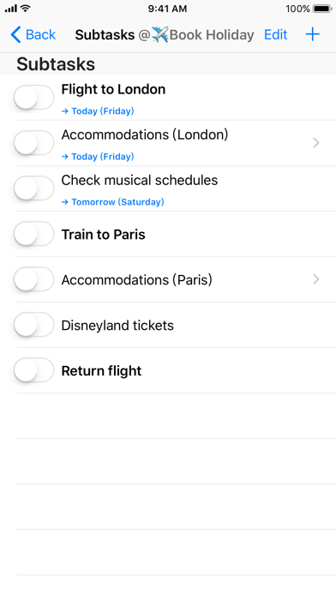The width and height of the screenshot is (336, 598).
Task: Tap the Back chevron arrow icon
Action: click(x=15, y=34)
